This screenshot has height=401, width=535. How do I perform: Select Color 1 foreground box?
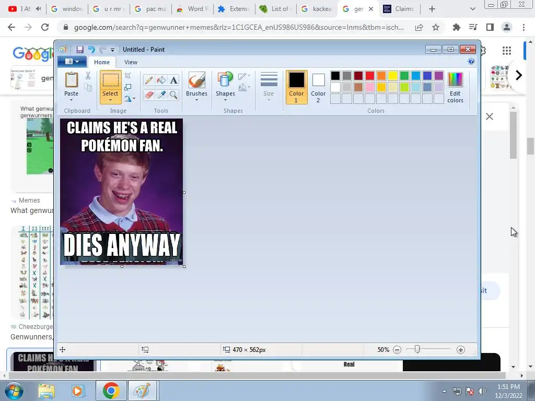297,87
